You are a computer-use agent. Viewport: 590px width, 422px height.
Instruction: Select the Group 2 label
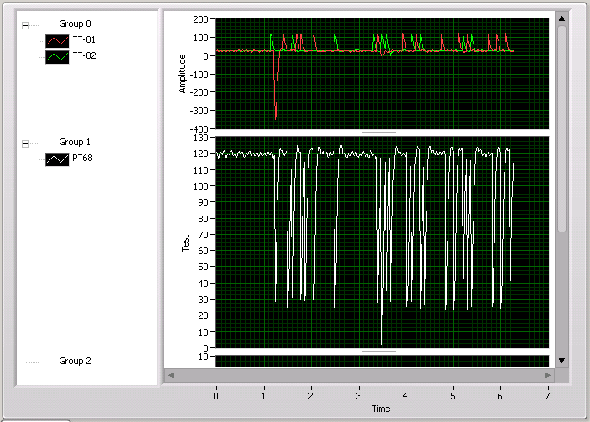75,361
